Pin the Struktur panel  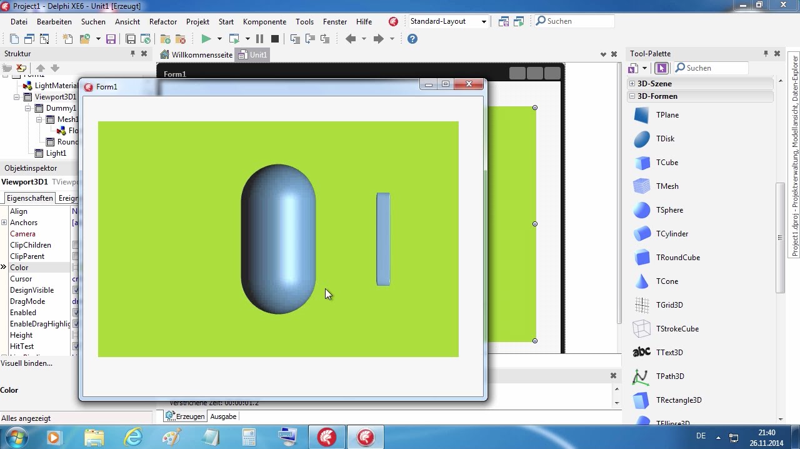coord(132,54)
